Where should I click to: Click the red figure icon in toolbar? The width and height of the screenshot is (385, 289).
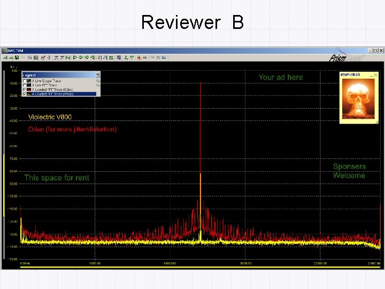click(139, 58)
